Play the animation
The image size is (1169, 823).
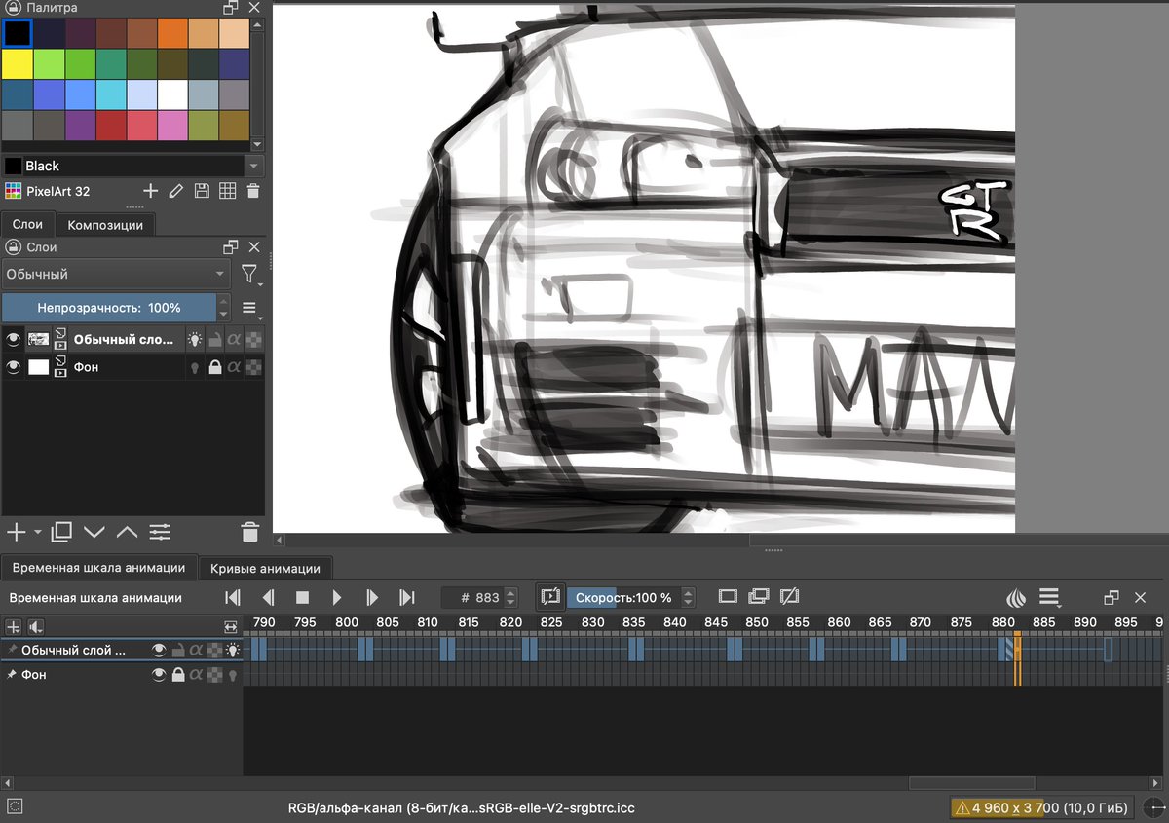pyautogui.click(x=337, y=597)
